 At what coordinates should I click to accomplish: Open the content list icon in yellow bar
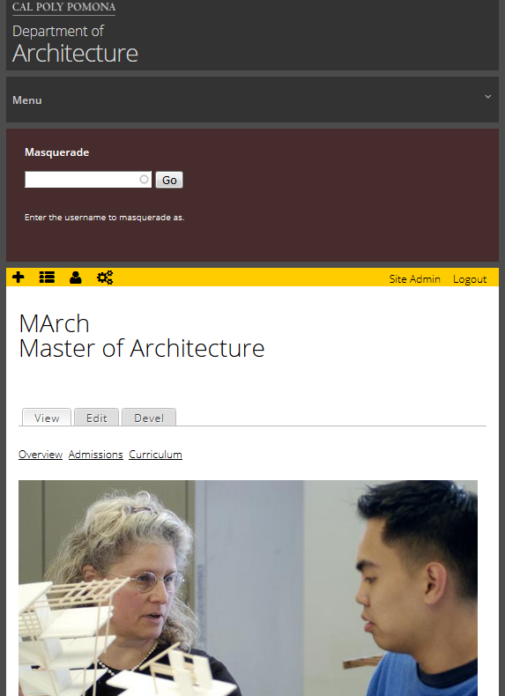click(x=47, y=278)
